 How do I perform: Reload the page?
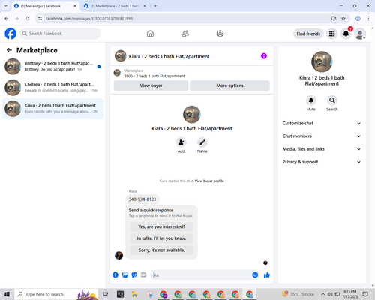pyautogui.click(x=28, y=19)
